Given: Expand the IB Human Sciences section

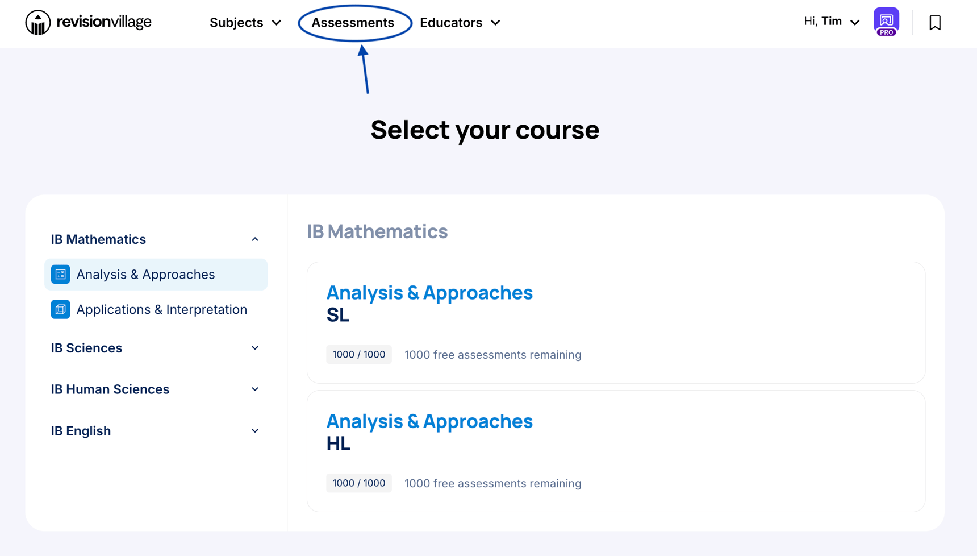Looking at the screenshot, I should pos(255,389).
